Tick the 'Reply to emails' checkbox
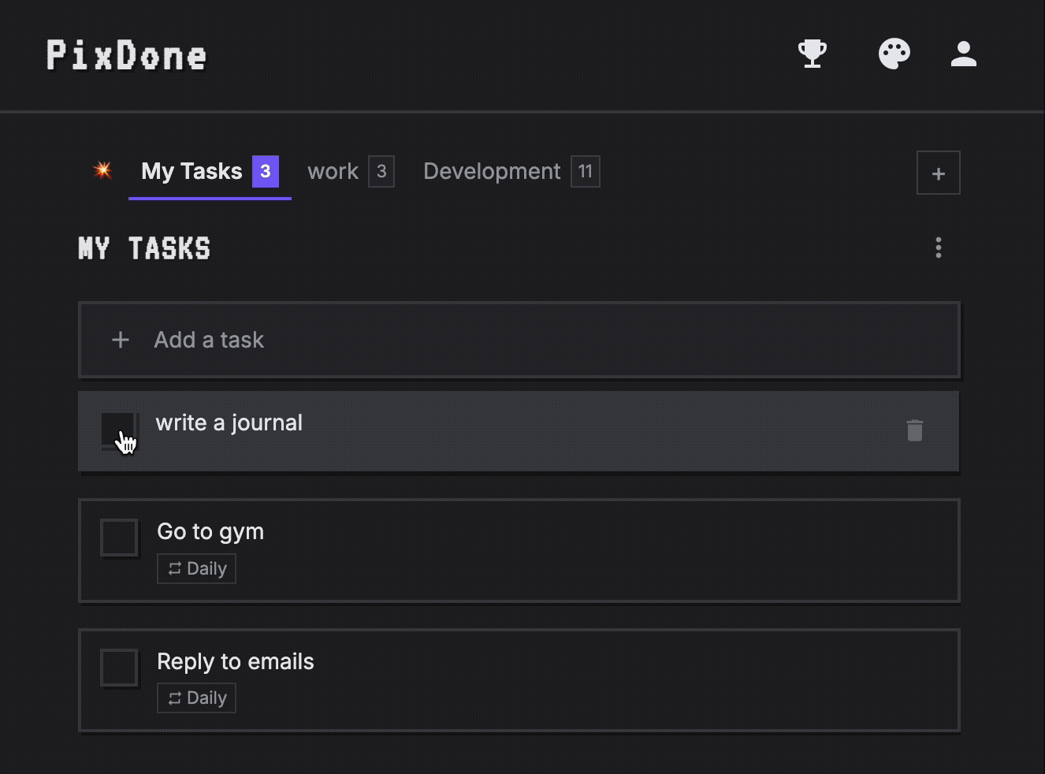 (x=119, y=668)
